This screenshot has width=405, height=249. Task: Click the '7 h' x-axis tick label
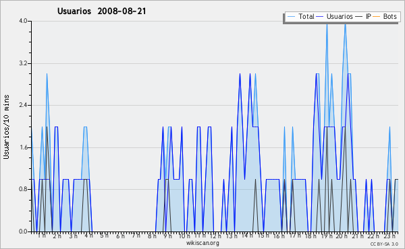point(136,236)
